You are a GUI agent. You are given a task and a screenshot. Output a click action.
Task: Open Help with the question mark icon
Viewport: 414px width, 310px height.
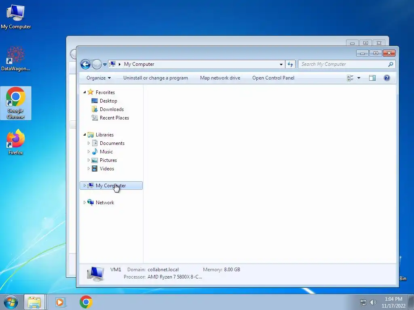pyautogui.click(x=387, y=78)
